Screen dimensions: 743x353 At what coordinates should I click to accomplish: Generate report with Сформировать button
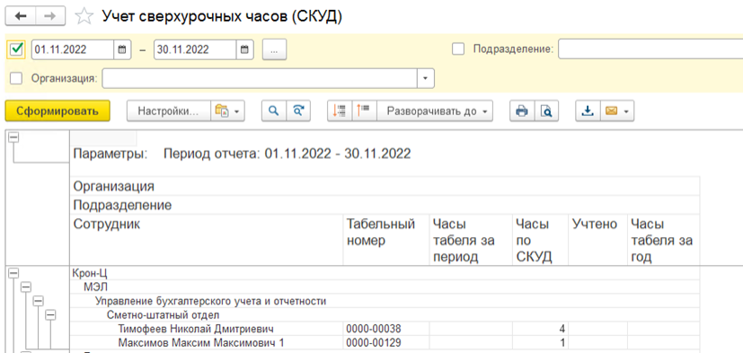pos(57,110)
